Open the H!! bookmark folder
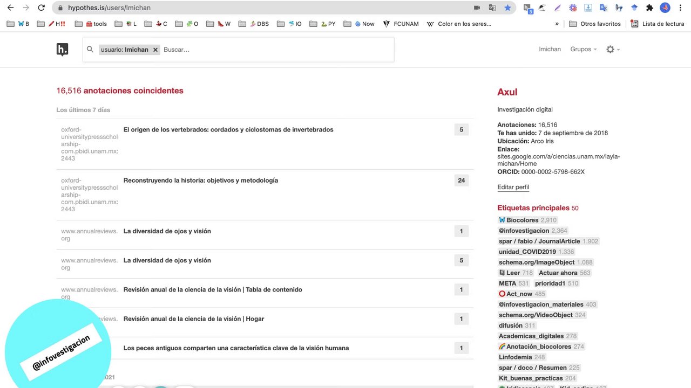This screenshot has height=388, width=691. (51, 24)
